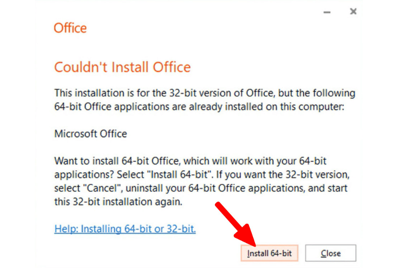Open the Help: Installing 64-bit or 32-bit link
The height and width of the screenshot is (268, 402).
pos(125,229)
